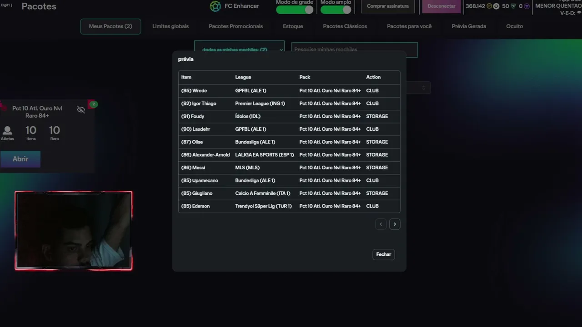Click the 368.142 coin balance value

(x=475, y=6)
